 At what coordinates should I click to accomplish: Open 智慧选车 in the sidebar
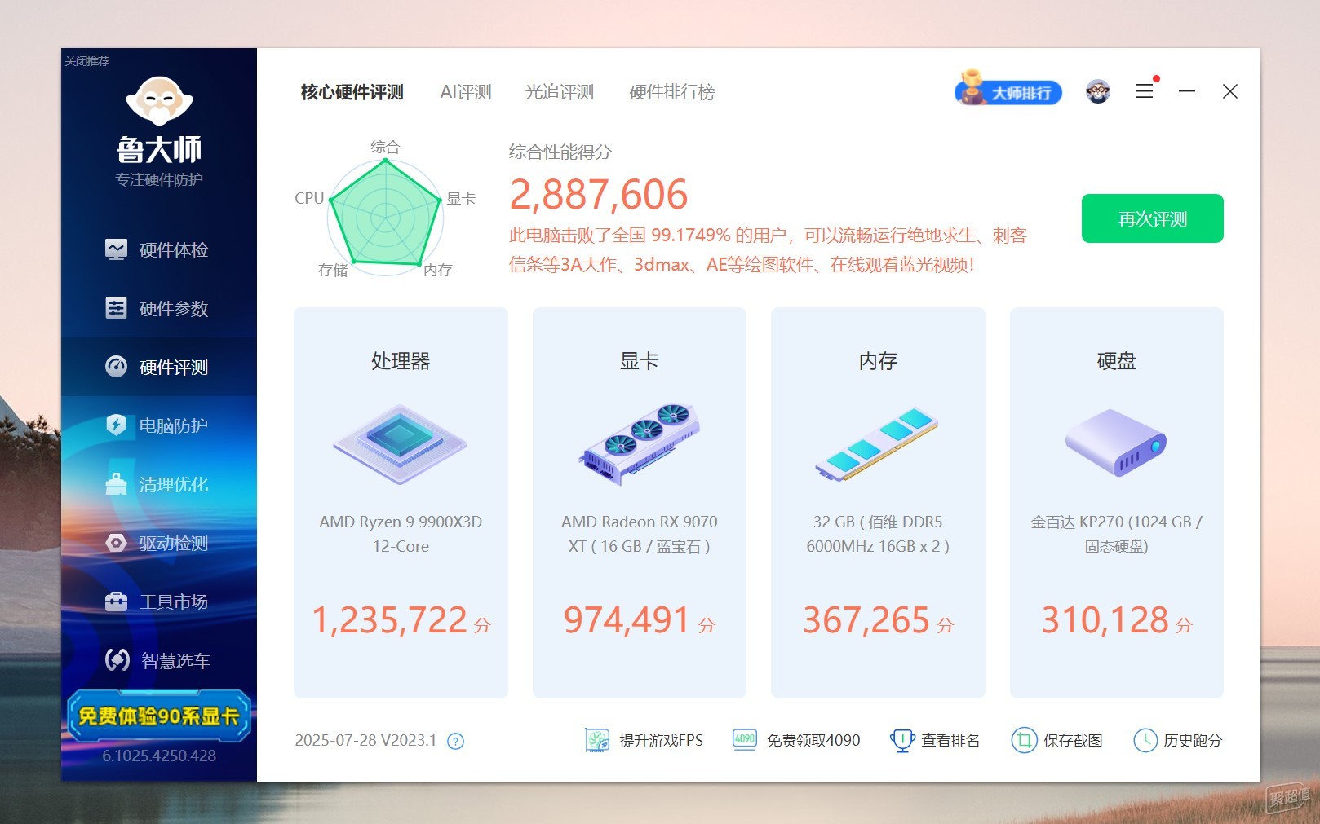click(x=159, y=660)
